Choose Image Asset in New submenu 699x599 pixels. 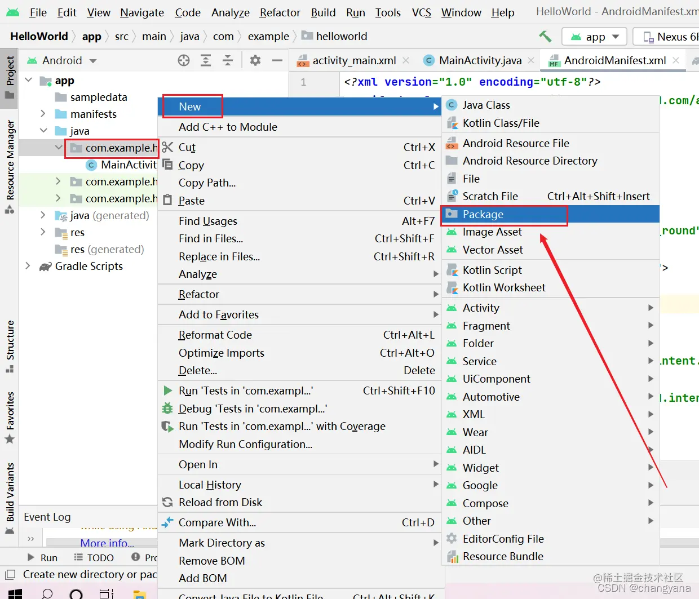point(550,232)
